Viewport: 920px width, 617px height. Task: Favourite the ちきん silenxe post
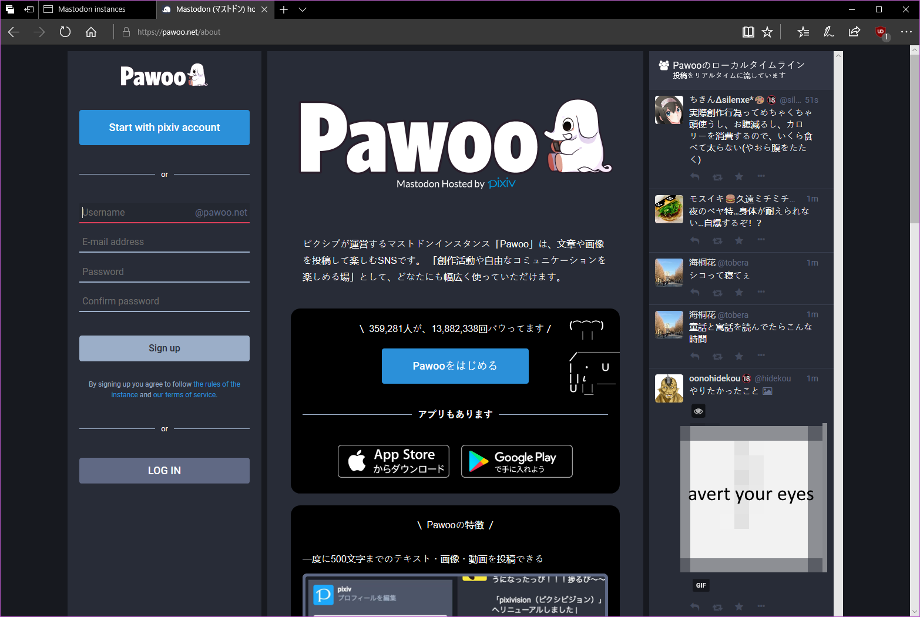pos(739,177)
